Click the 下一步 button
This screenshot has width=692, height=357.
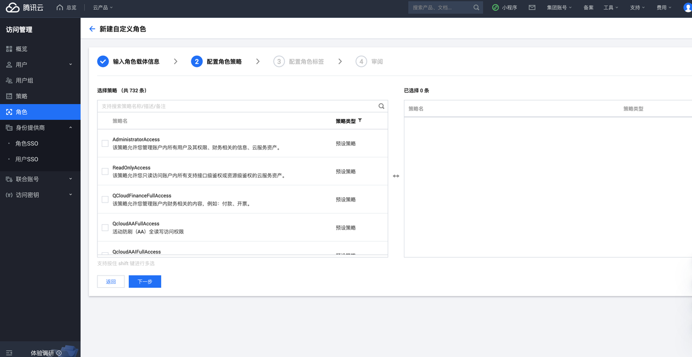(x=145, y=281)
